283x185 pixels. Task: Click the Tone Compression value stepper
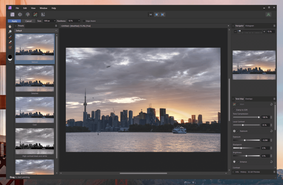(x=271, y=117)
